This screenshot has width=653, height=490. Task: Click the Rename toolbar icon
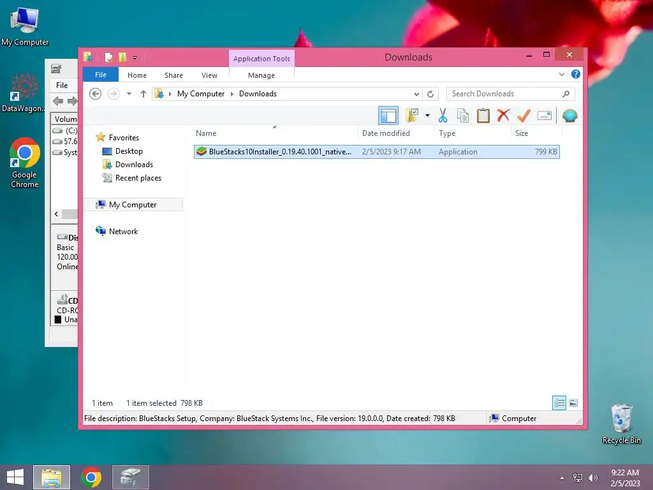[545, 115]
